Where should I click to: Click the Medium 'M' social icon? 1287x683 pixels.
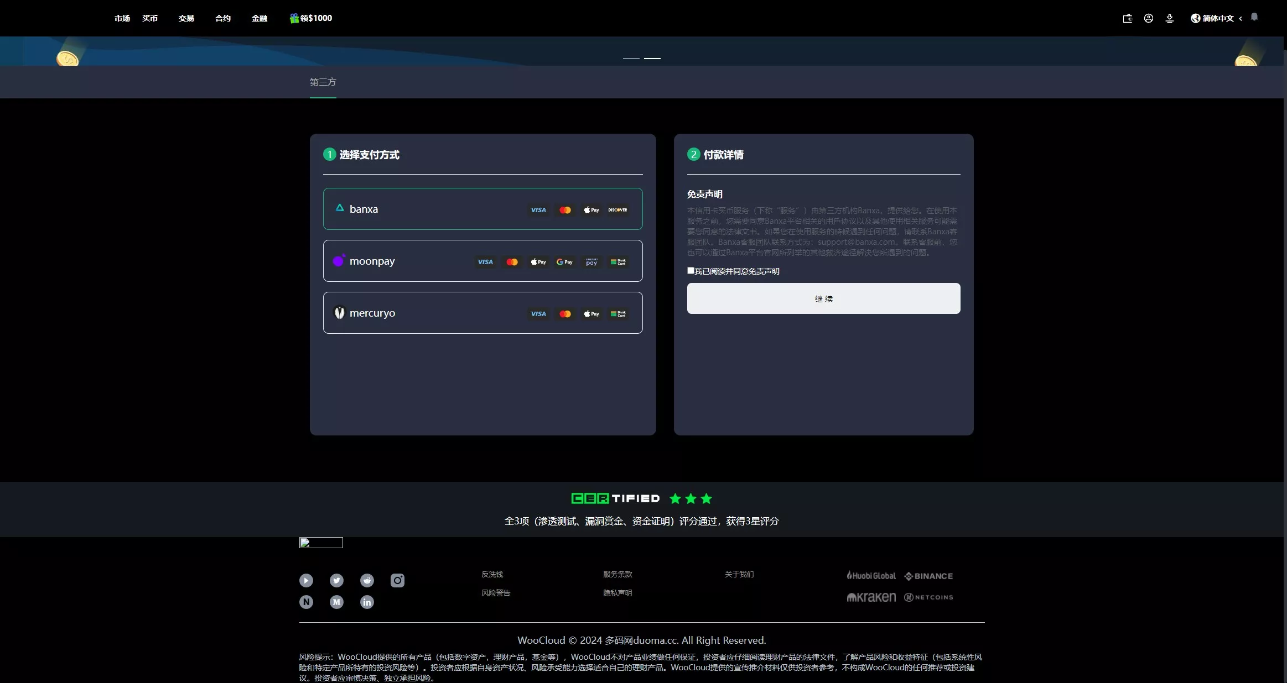click(x=336, y=602)
